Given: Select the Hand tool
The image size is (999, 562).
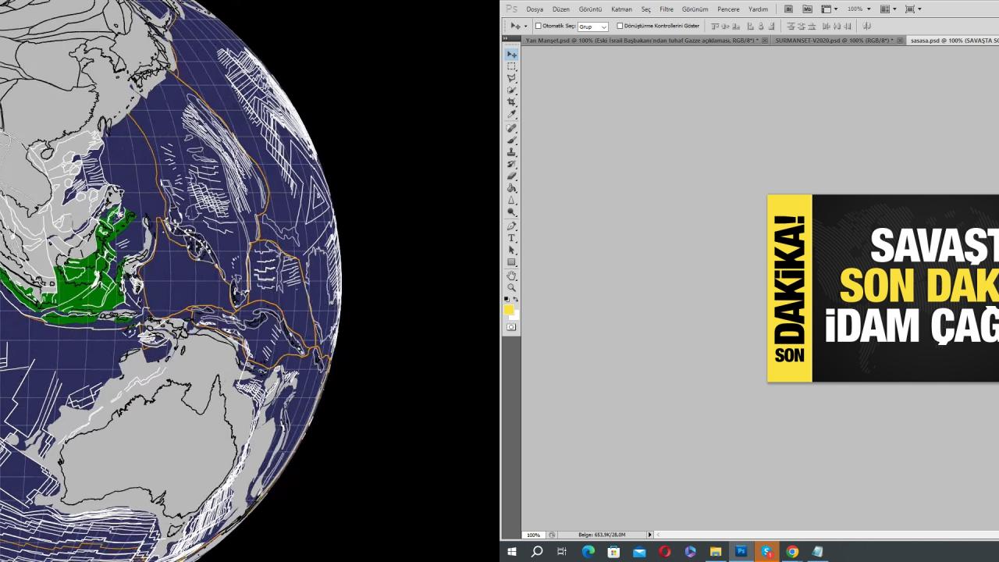Looking at the screenshot, I should pos(511,276).
